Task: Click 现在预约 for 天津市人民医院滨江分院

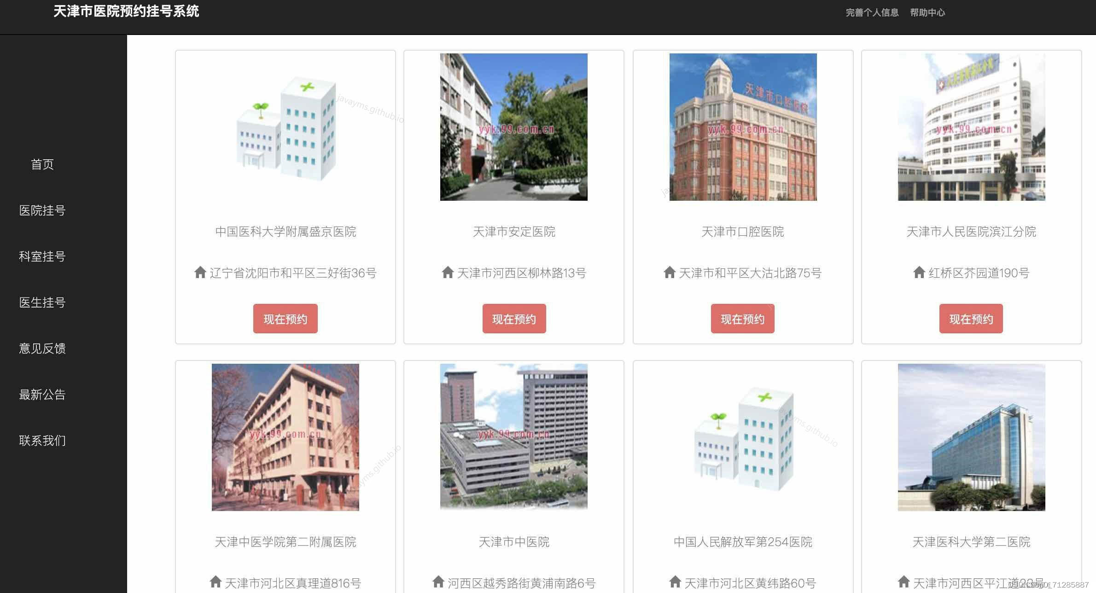Action: coord(970,318)
